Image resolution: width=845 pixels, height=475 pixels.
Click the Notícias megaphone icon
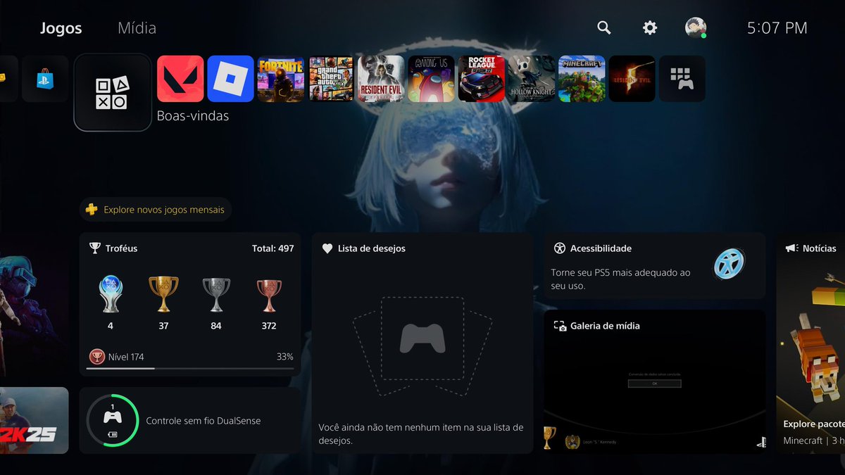click(x=791, y=248)
